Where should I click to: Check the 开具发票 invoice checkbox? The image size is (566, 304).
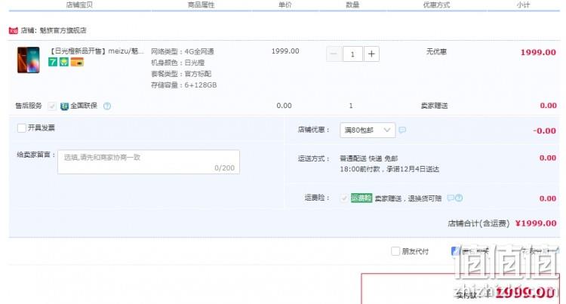22,128
